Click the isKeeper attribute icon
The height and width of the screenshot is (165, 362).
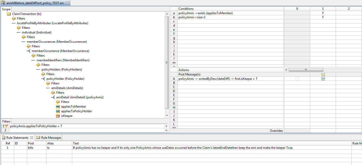coord(58,116)
